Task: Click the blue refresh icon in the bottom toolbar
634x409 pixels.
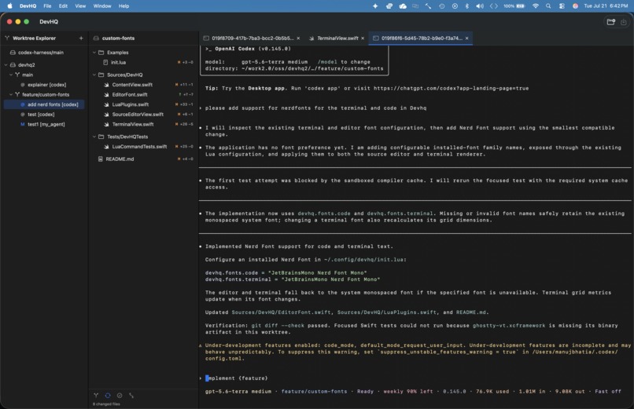Action: click(x=108, y=396)
